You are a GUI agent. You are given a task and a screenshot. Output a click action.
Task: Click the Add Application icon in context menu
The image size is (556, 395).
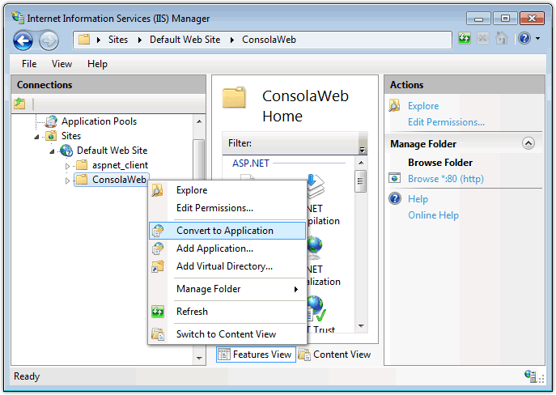pyautogui.click(x=158, y=248)
